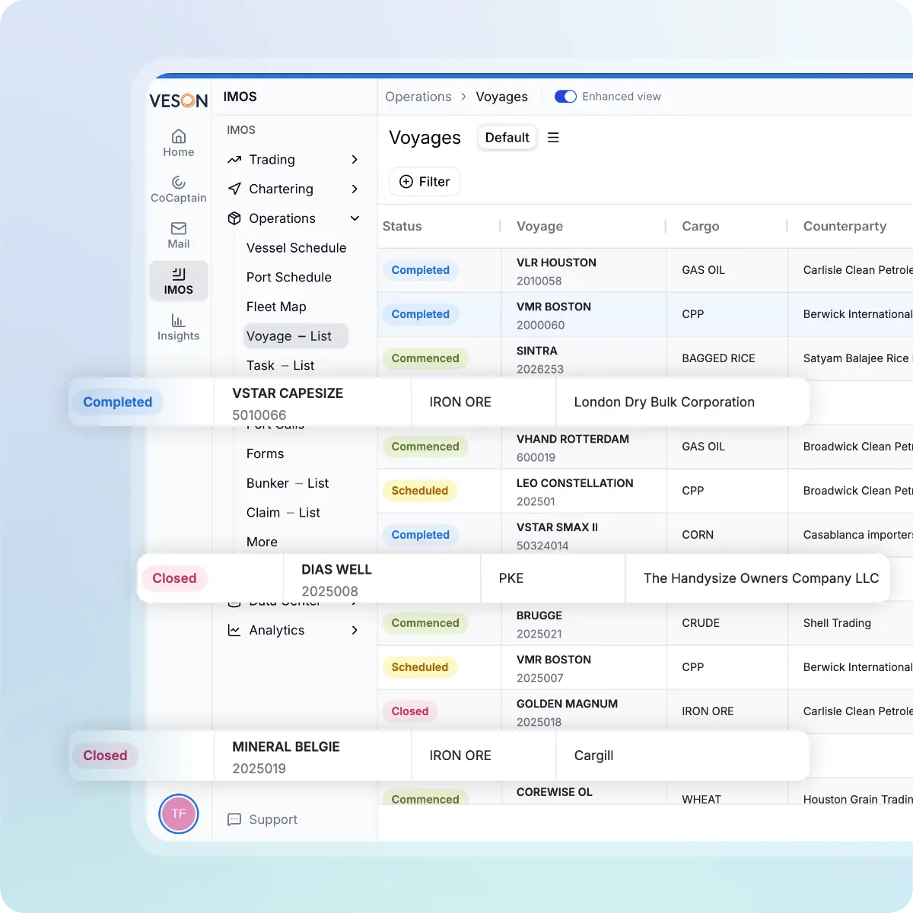Click the plus icon in Filter button

(x=406, y=182)
